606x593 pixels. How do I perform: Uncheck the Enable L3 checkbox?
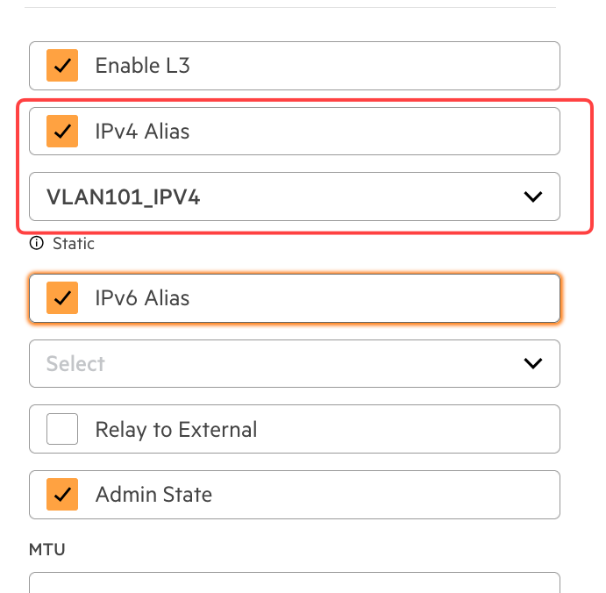[62, 66]
